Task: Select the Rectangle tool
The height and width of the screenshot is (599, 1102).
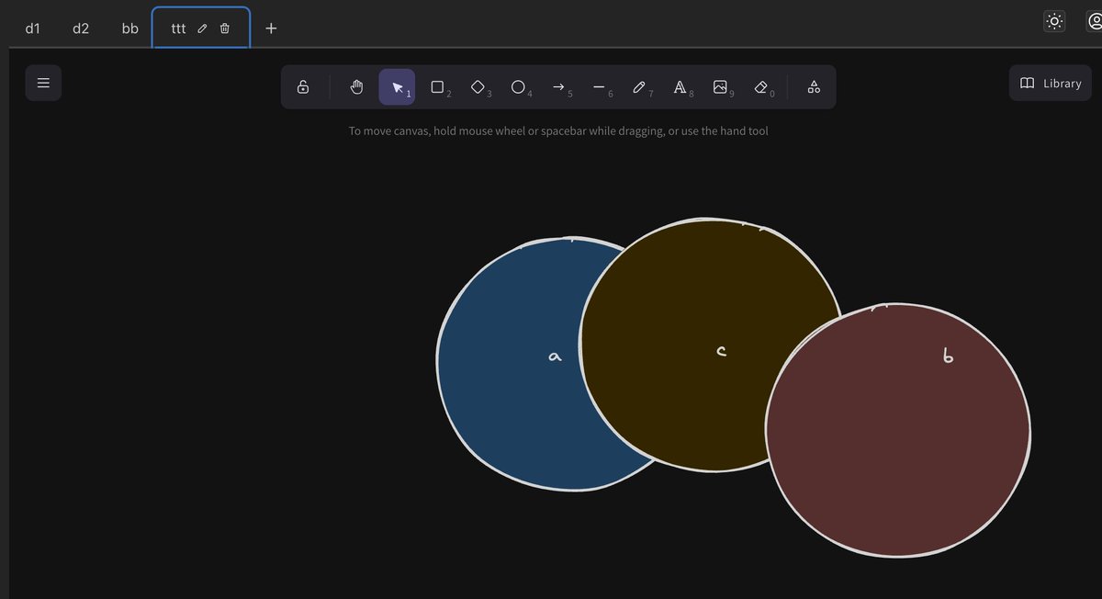Action: [438, 87]
